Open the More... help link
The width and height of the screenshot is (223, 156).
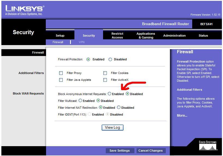coord(182,116)
